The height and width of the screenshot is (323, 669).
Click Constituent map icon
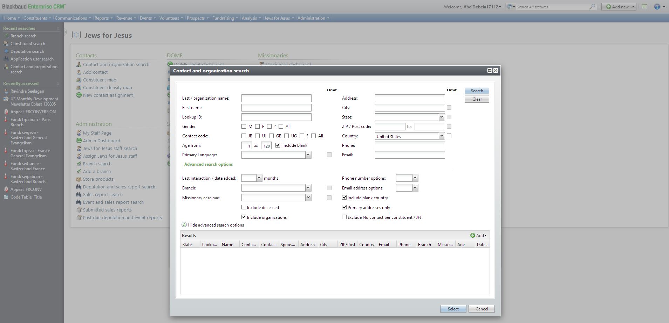coord(79,80)
